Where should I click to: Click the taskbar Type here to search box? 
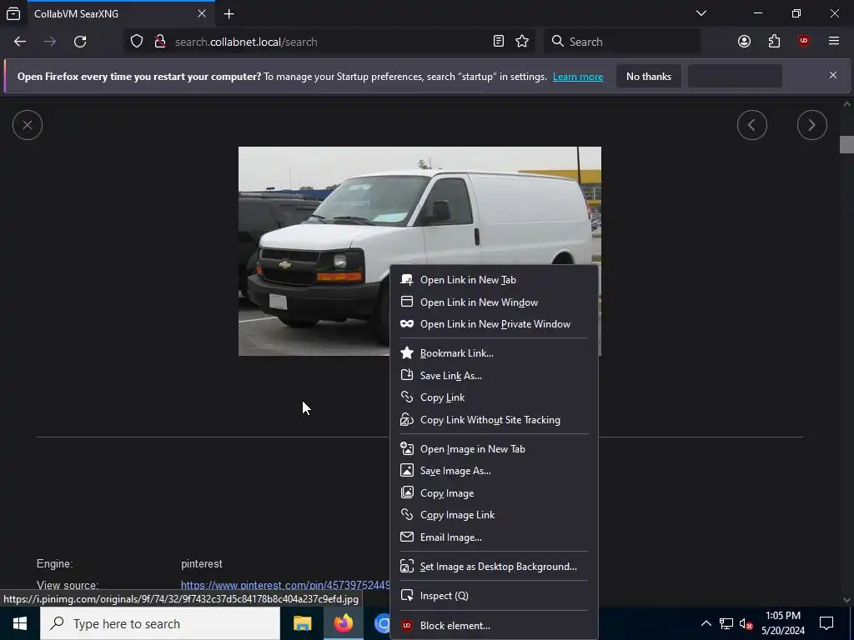(160, 623)
